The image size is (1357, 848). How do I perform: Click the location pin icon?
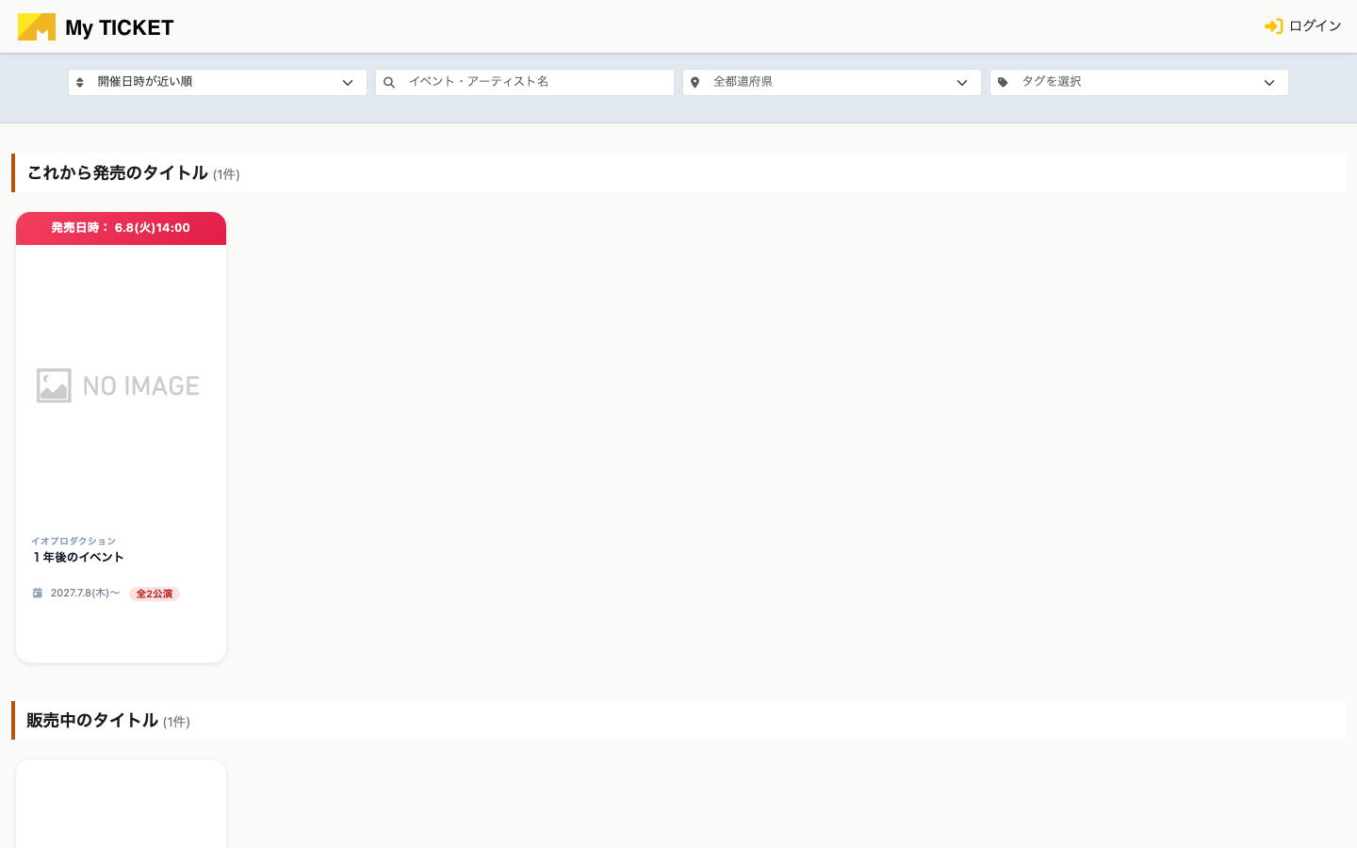click(x=695, y=83)
